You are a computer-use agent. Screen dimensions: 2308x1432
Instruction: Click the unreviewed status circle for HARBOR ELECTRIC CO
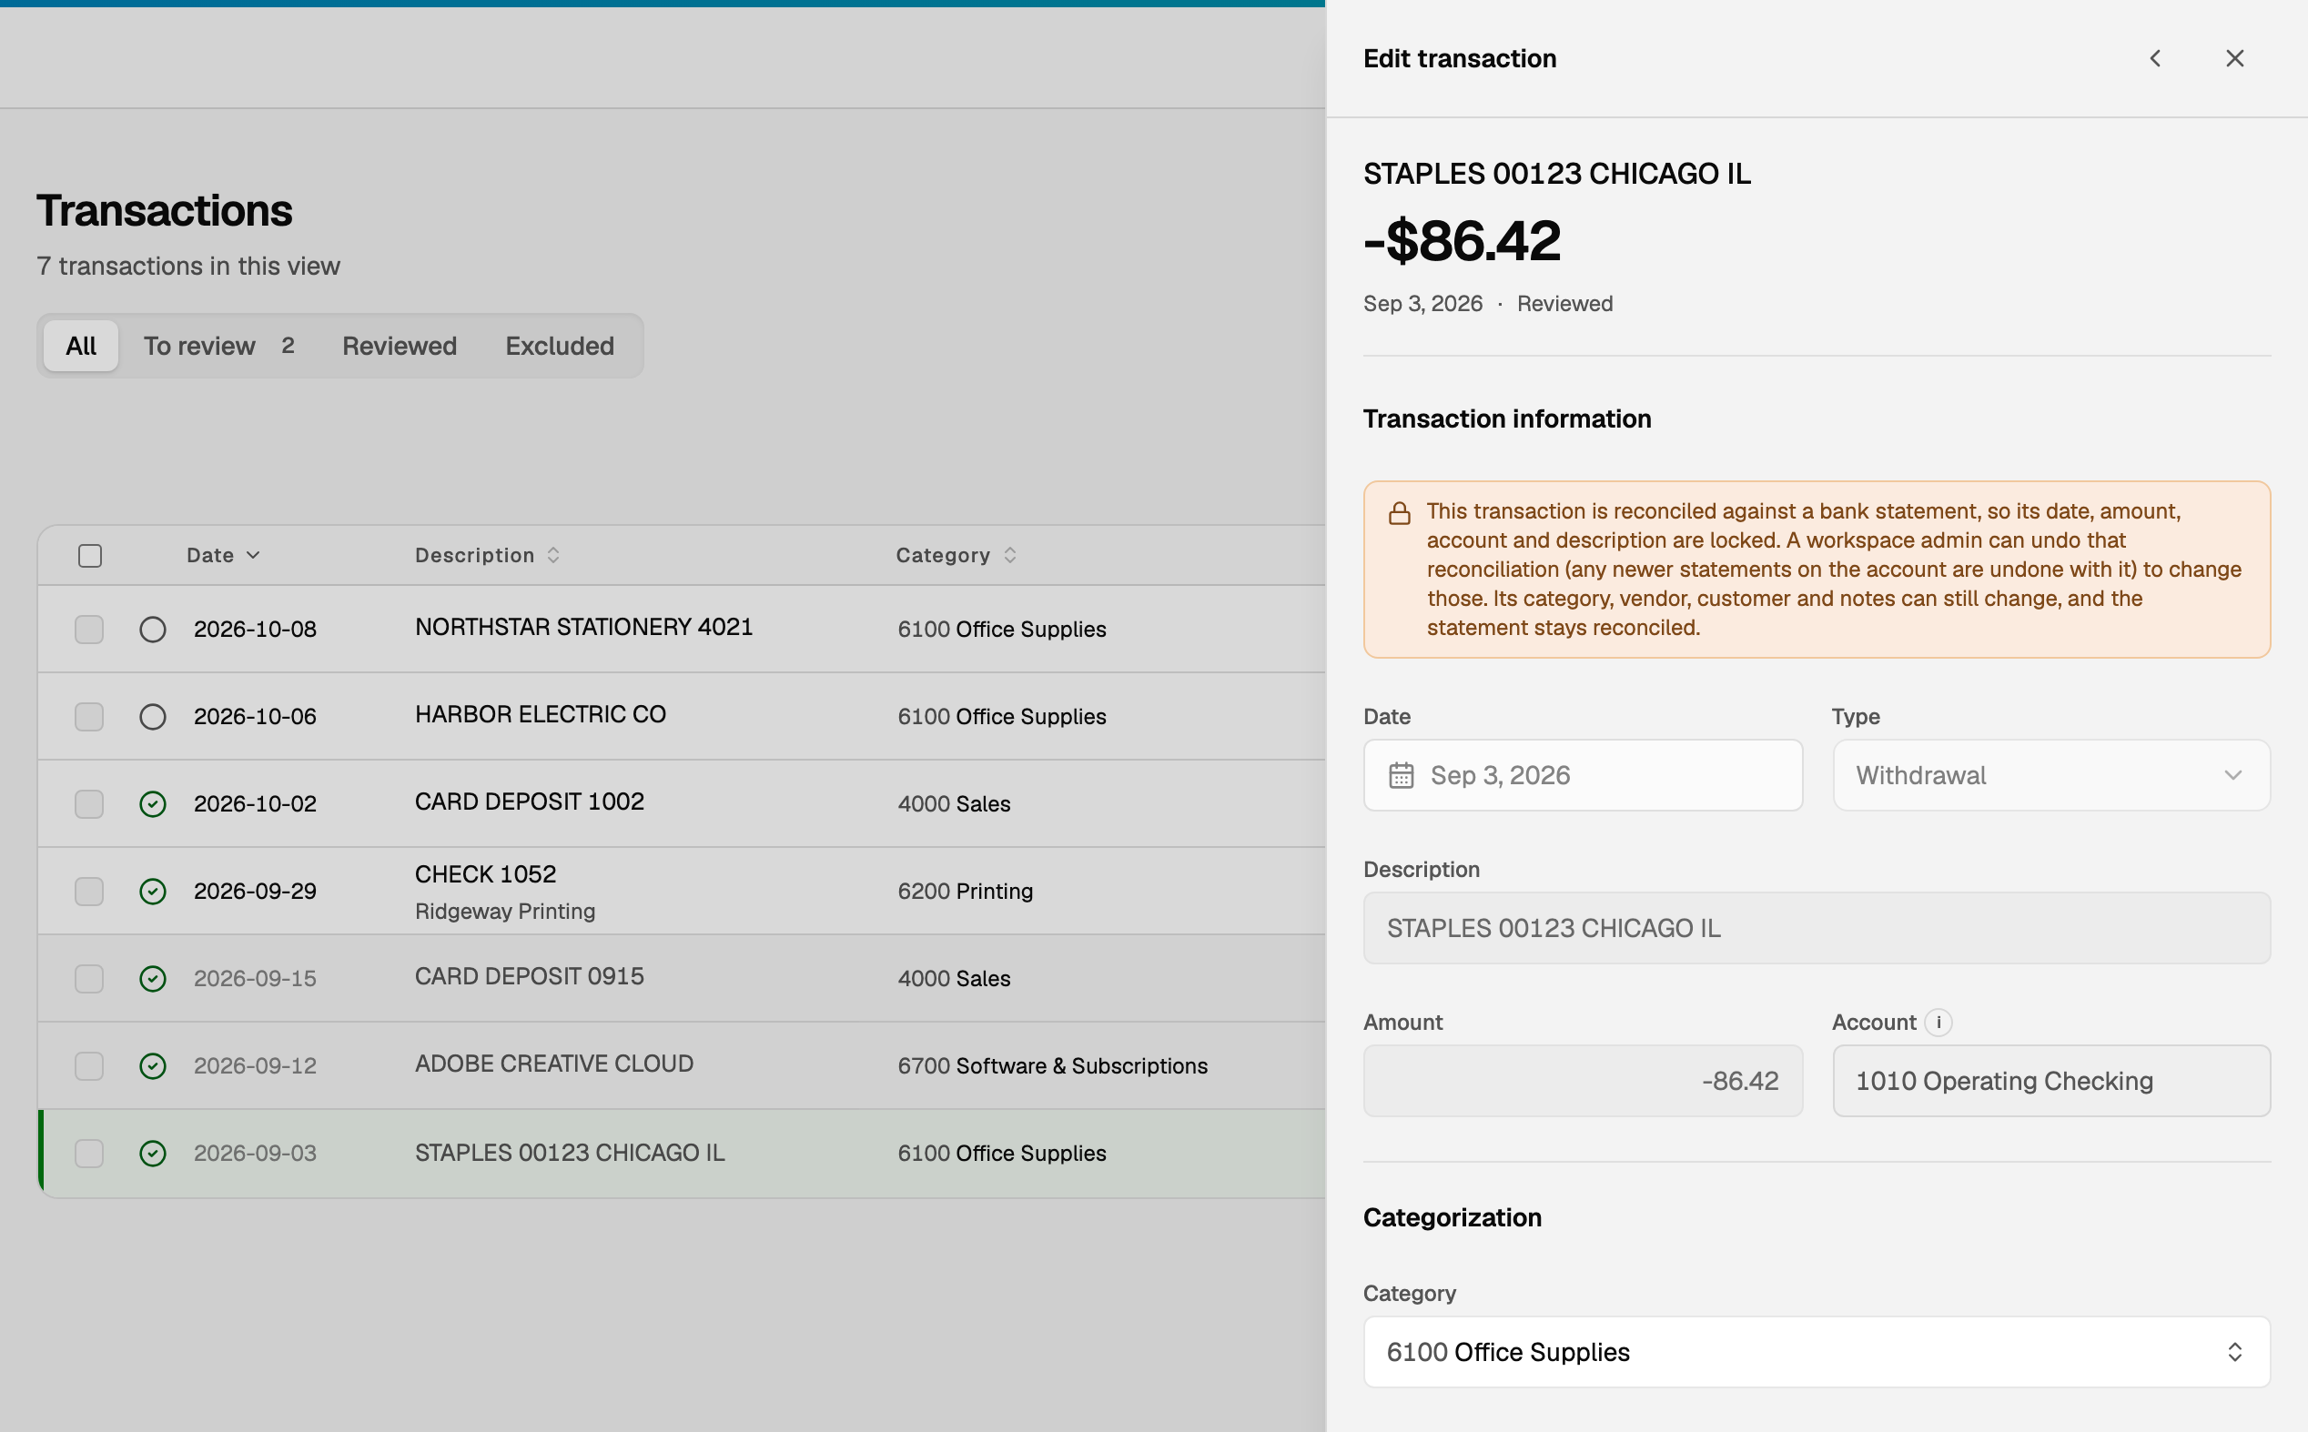(x=153, y=717)
